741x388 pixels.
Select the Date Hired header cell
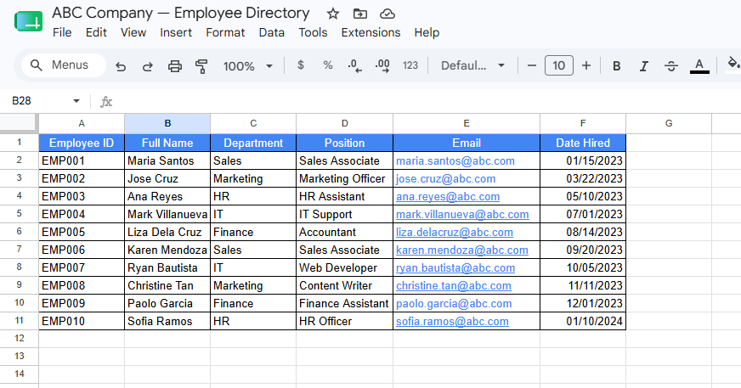pyautogui.click(x=583, y=143)
